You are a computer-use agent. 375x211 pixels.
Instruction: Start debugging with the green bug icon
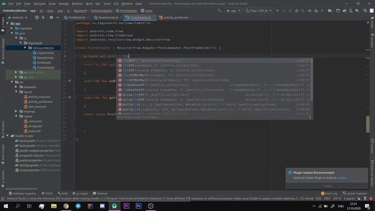pos(296,11)
